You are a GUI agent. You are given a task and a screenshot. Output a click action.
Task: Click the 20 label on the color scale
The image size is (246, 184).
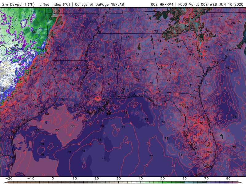pos(97,178)
